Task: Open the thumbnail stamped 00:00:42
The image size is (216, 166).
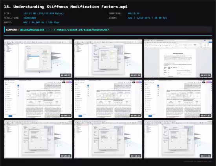Action: coord(38,58)
